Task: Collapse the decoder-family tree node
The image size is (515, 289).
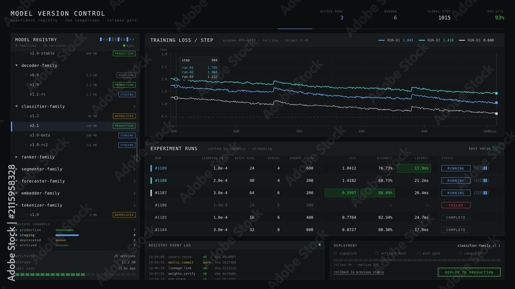Action: (x=16, y=66)
